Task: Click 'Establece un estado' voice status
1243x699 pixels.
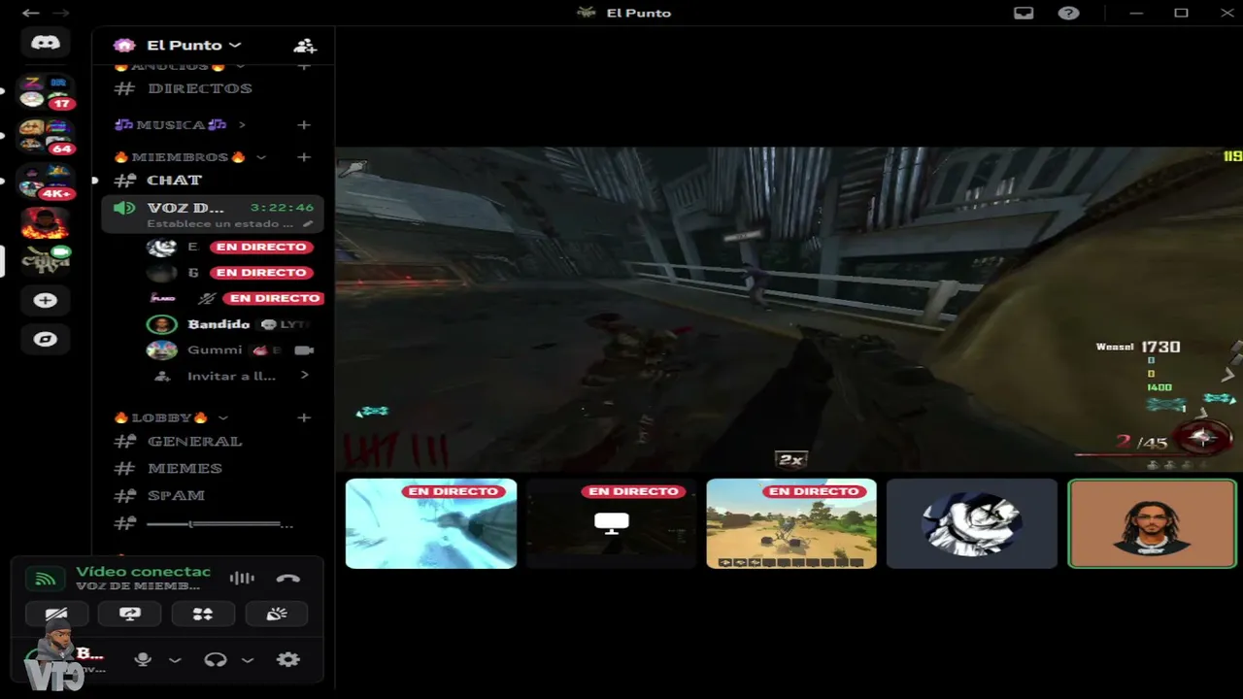Action: tap(220, 223)
